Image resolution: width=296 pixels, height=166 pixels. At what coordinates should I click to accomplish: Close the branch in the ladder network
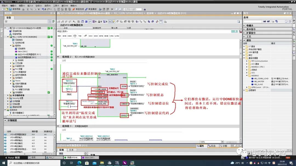85,36
